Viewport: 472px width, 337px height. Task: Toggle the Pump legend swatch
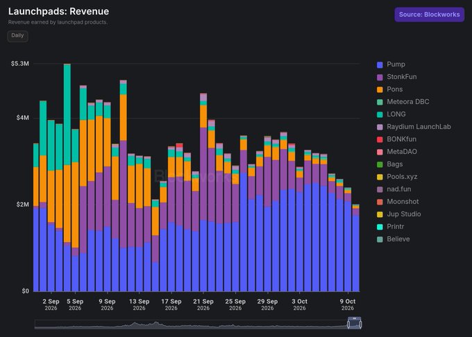coord(380,64)
